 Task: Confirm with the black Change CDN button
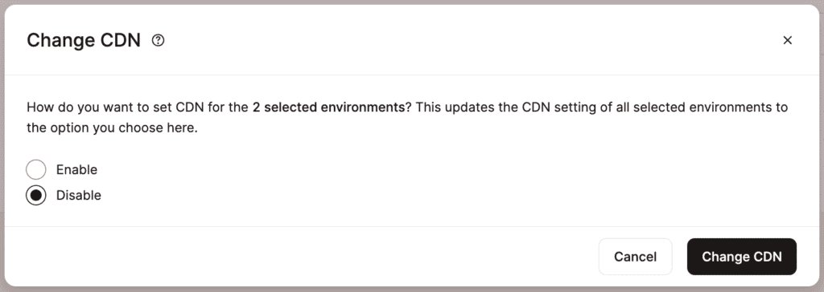(741, 257)
